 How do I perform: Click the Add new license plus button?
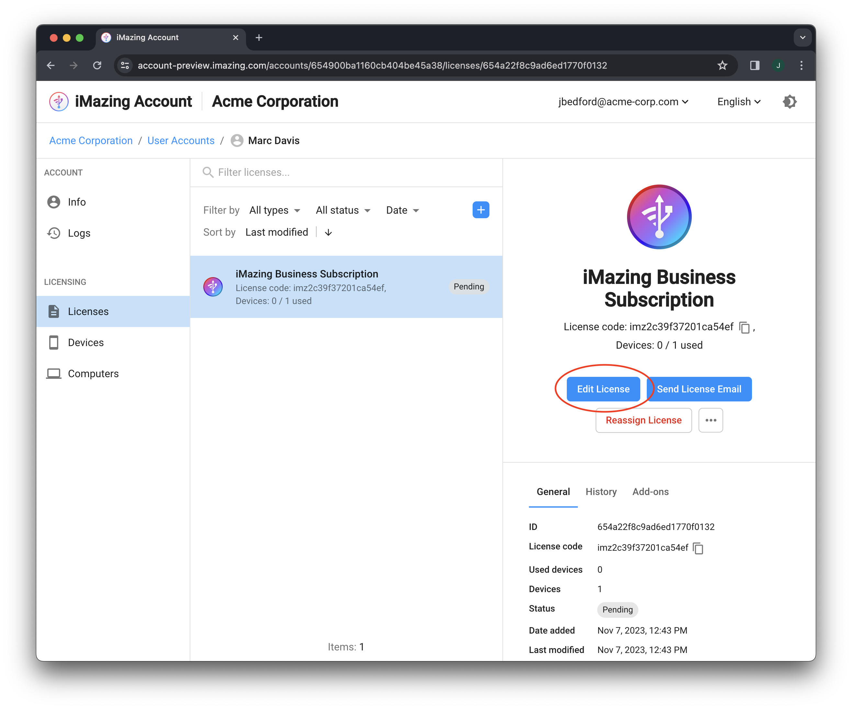tap(480, 209)
